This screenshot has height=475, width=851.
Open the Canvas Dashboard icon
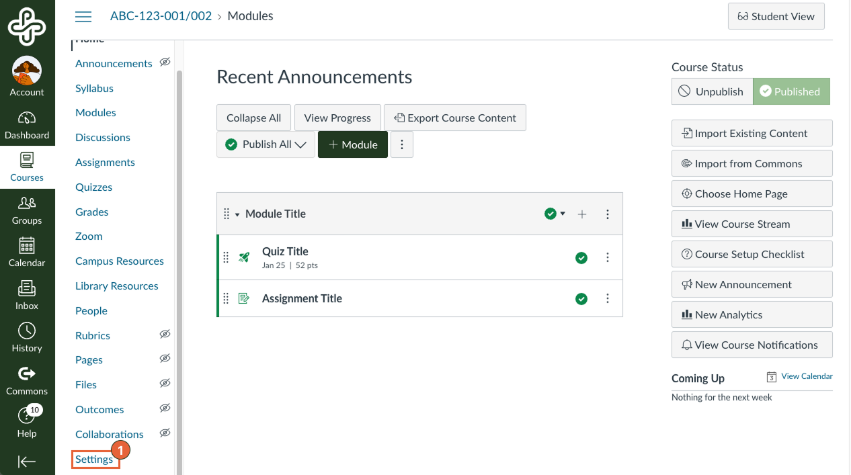tap(27, 118)
